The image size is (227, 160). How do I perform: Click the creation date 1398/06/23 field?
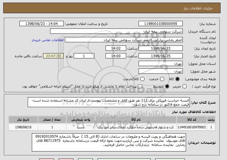click(161, 48)
